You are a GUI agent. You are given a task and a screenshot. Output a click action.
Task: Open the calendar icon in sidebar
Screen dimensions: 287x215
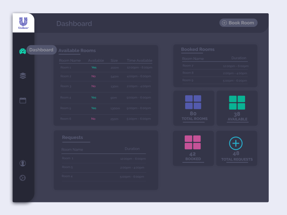click(x=23, y=100)
